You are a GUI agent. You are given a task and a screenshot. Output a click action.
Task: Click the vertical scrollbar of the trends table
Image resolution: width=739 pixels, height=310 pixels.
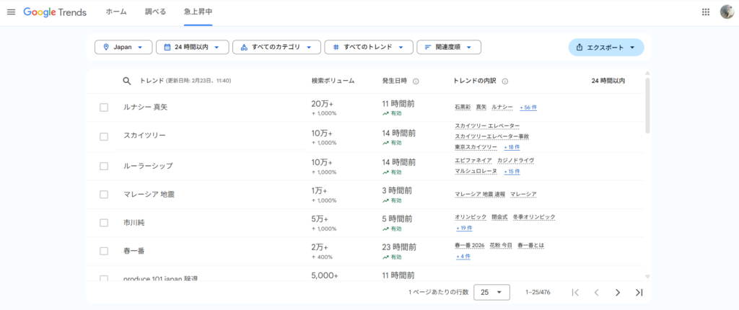[x=647, y=105]
